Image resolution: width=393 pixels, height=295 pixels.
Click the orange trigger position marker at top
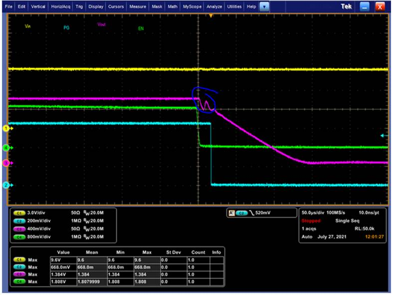(x=211, y=16)
